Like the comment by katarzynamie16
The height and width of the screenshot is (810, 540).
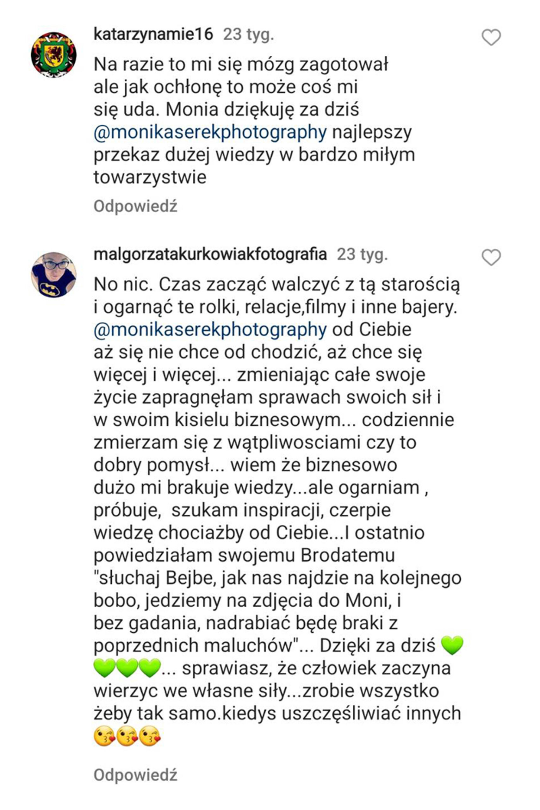[491, 38]
